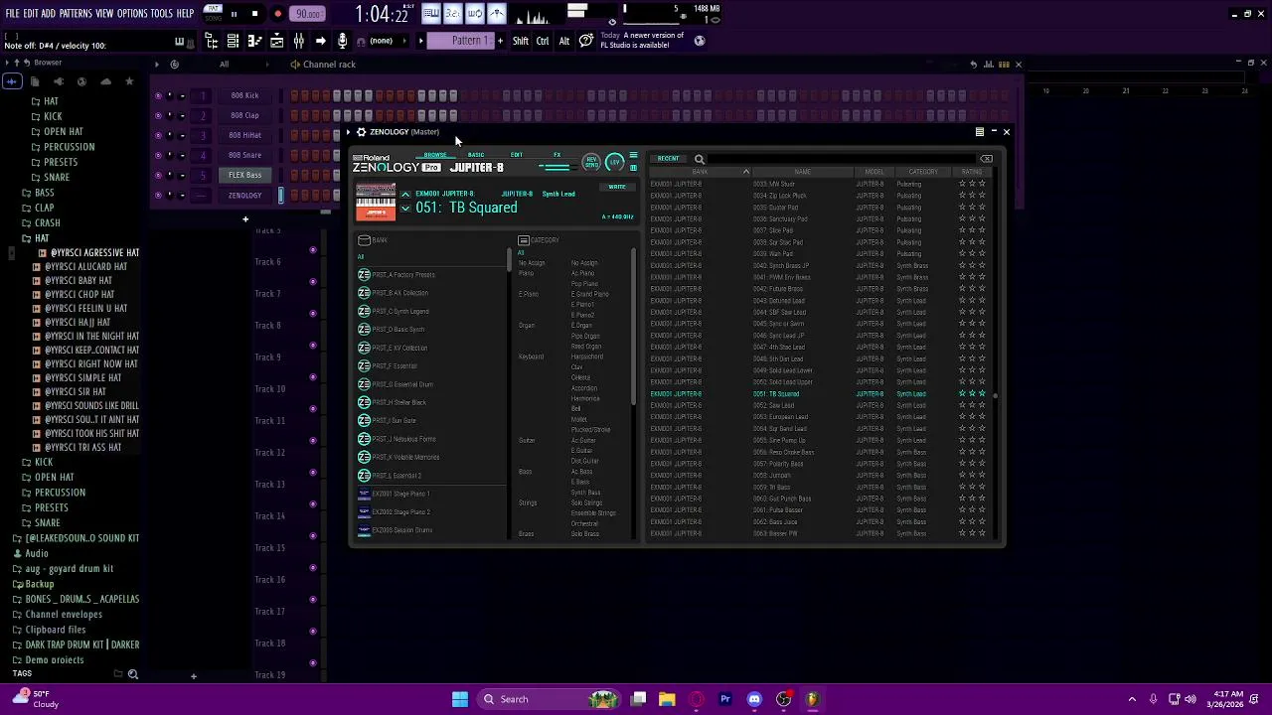Click the record button in the transport
This screenshot has height=715, width=1272.
click(277, 14)
